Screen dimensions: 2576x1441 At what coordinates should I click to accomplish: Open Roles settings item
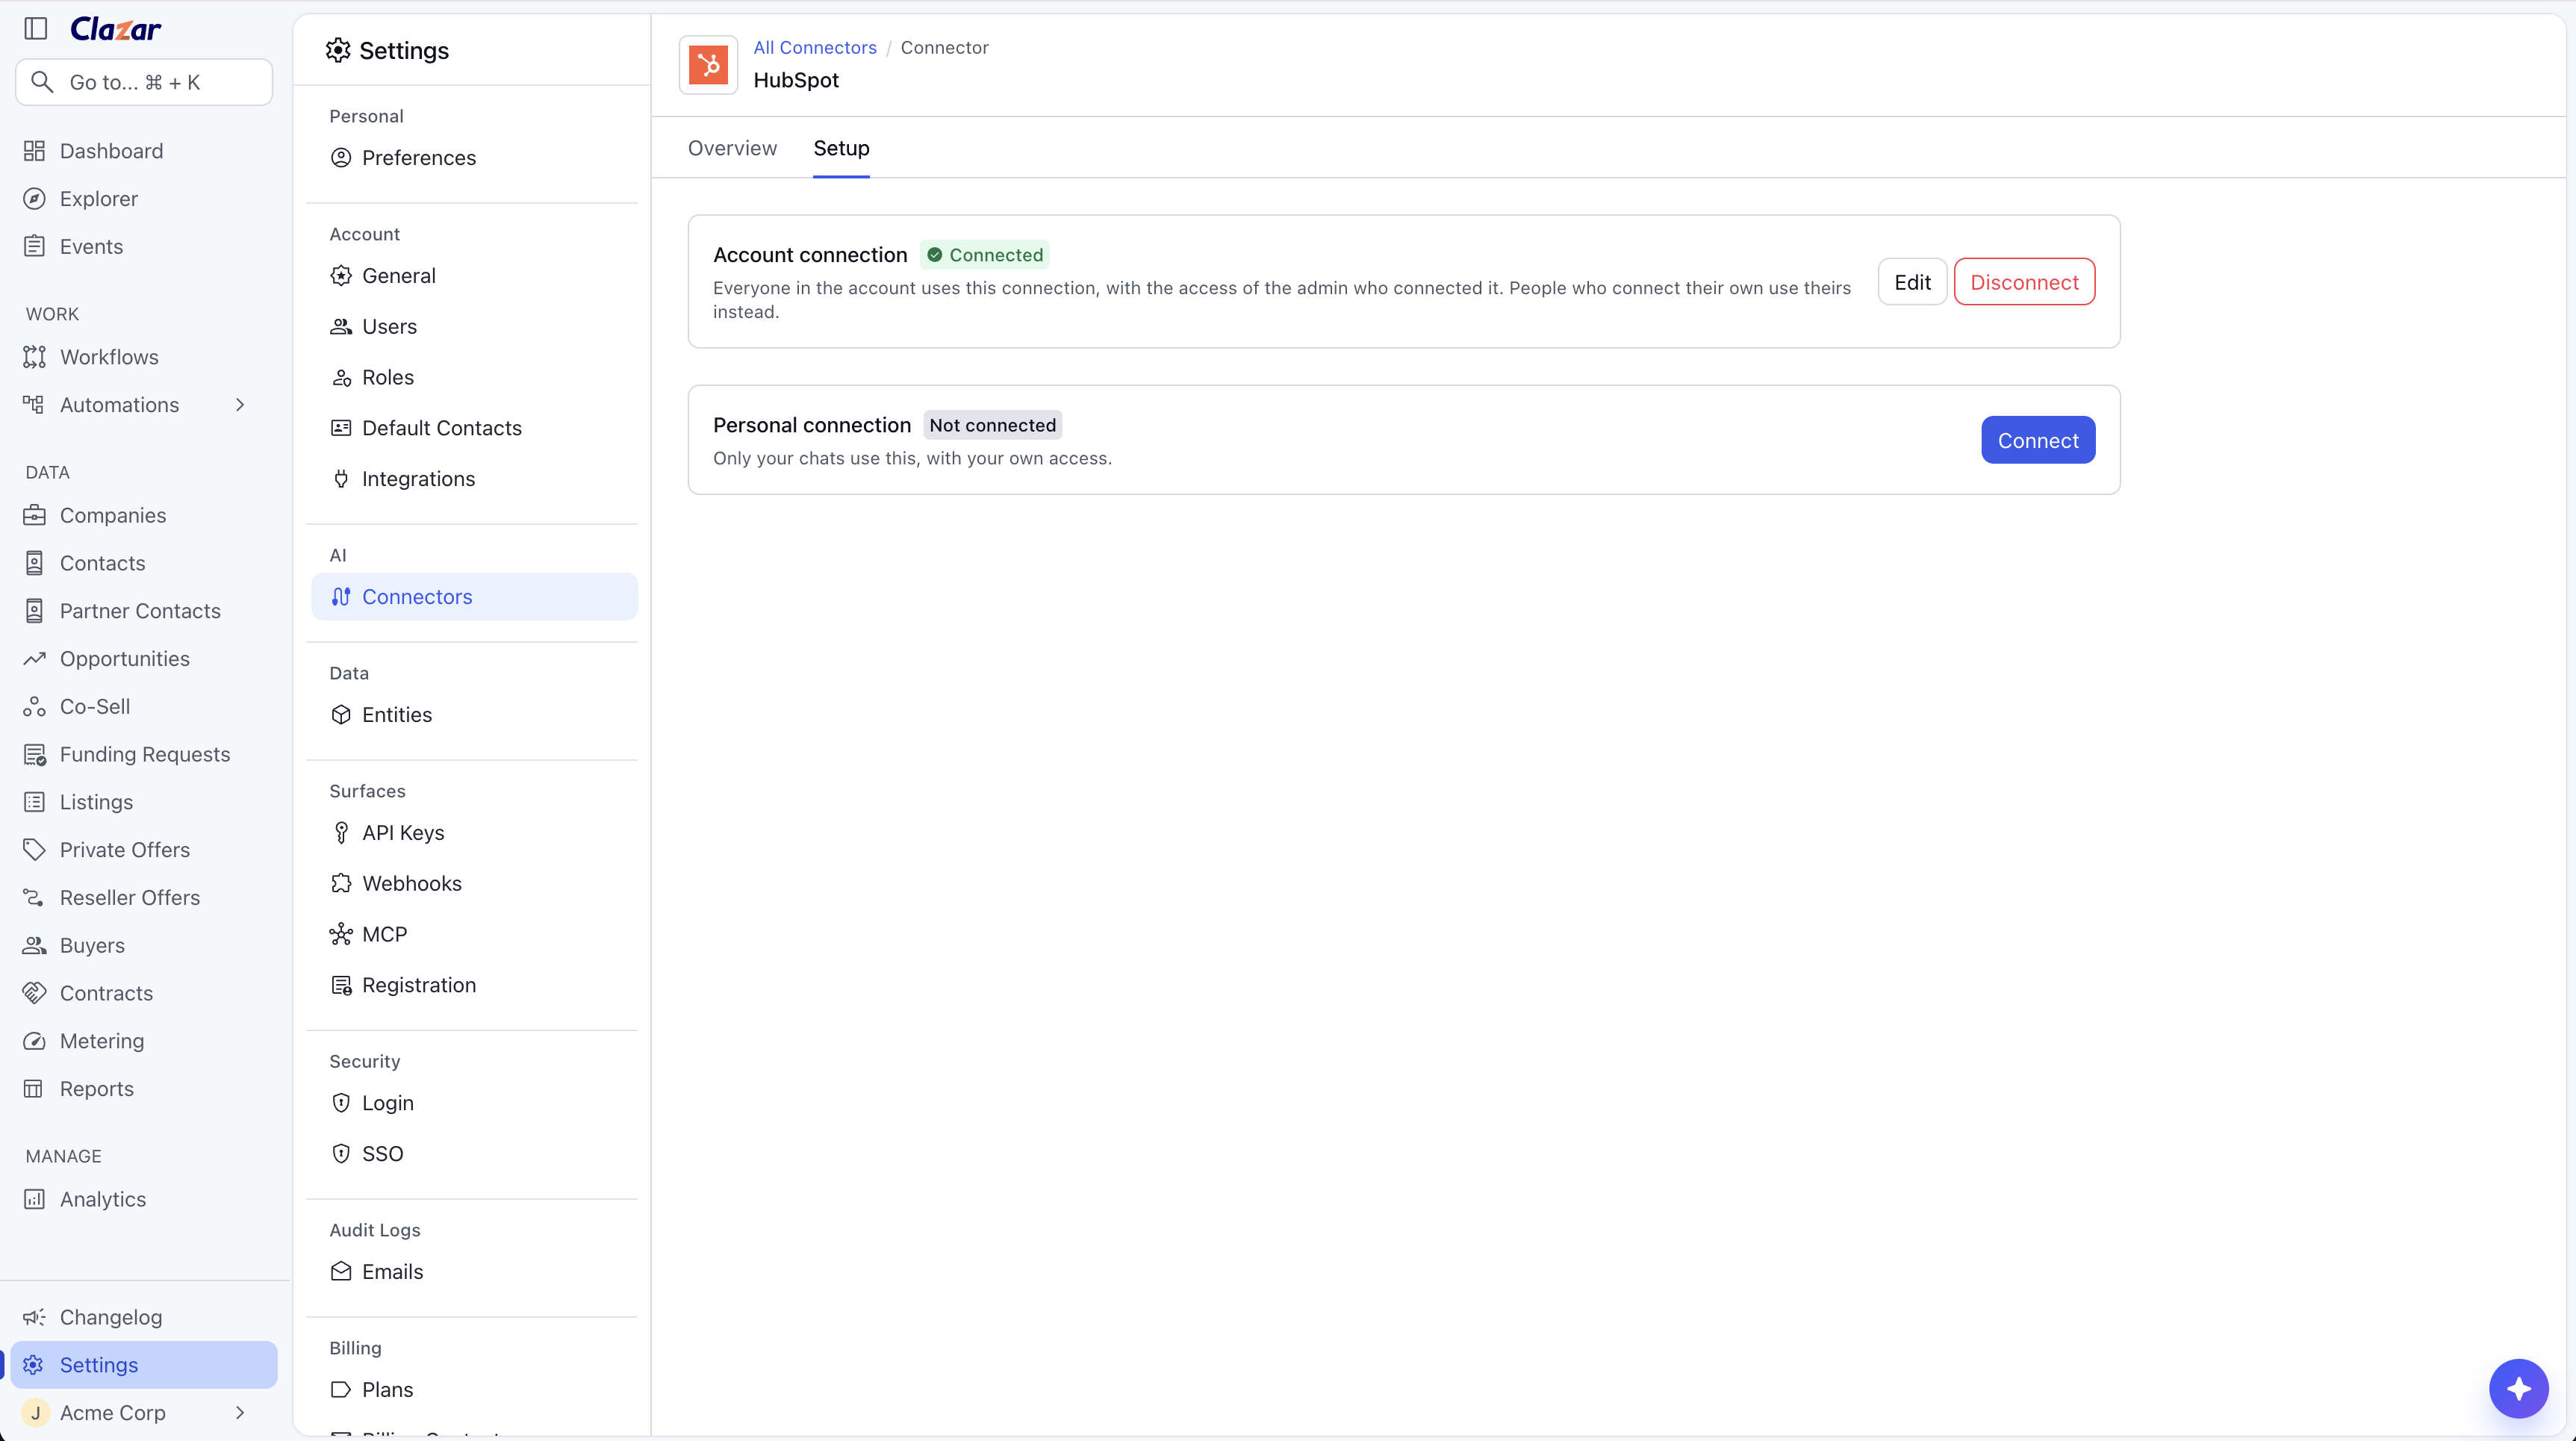(388, 377)
